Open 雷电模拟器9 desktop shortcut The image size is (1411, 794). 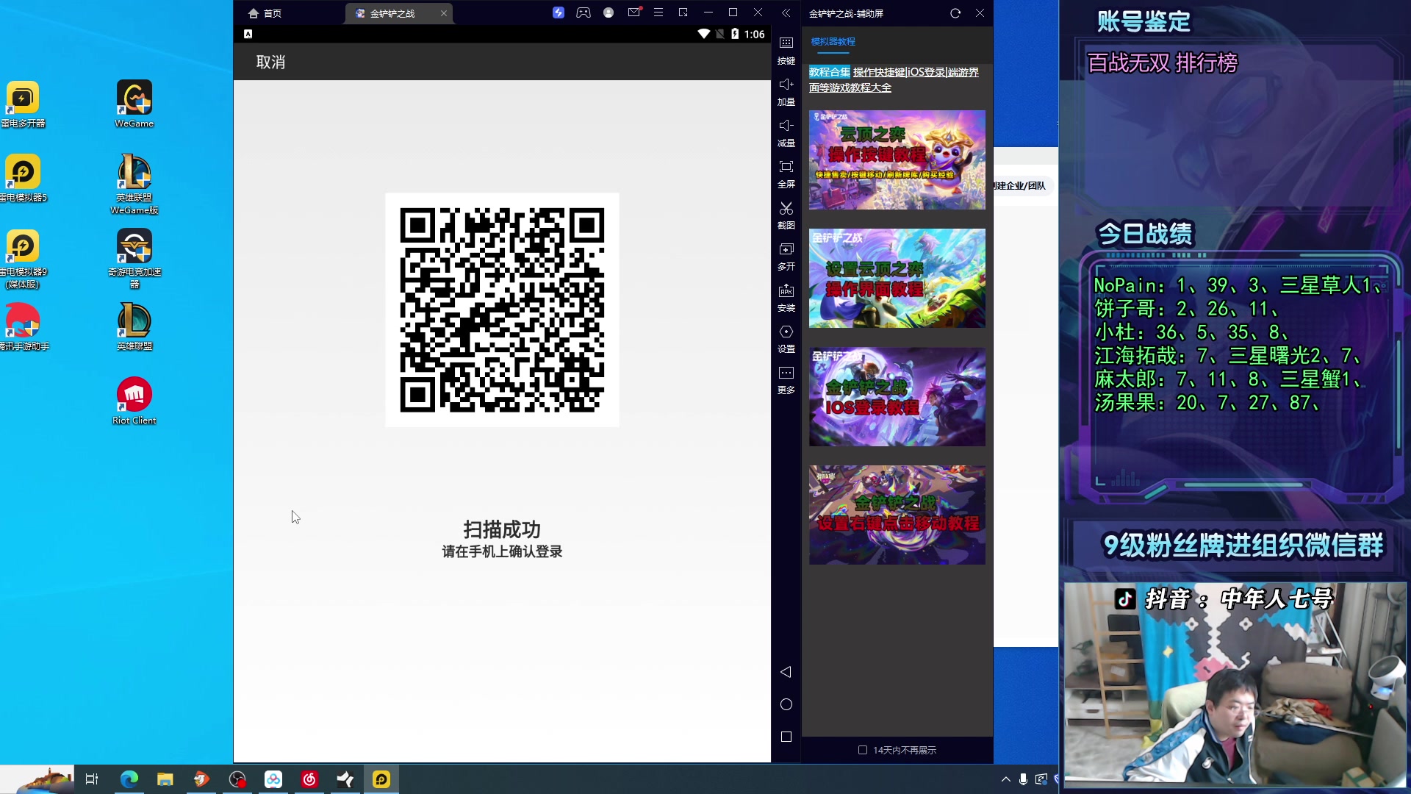(23, 259)
